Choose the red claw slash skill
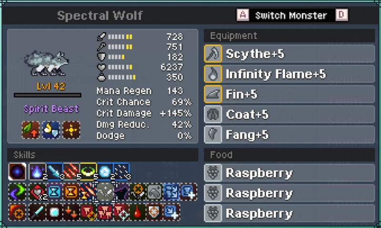 [71, 171]
